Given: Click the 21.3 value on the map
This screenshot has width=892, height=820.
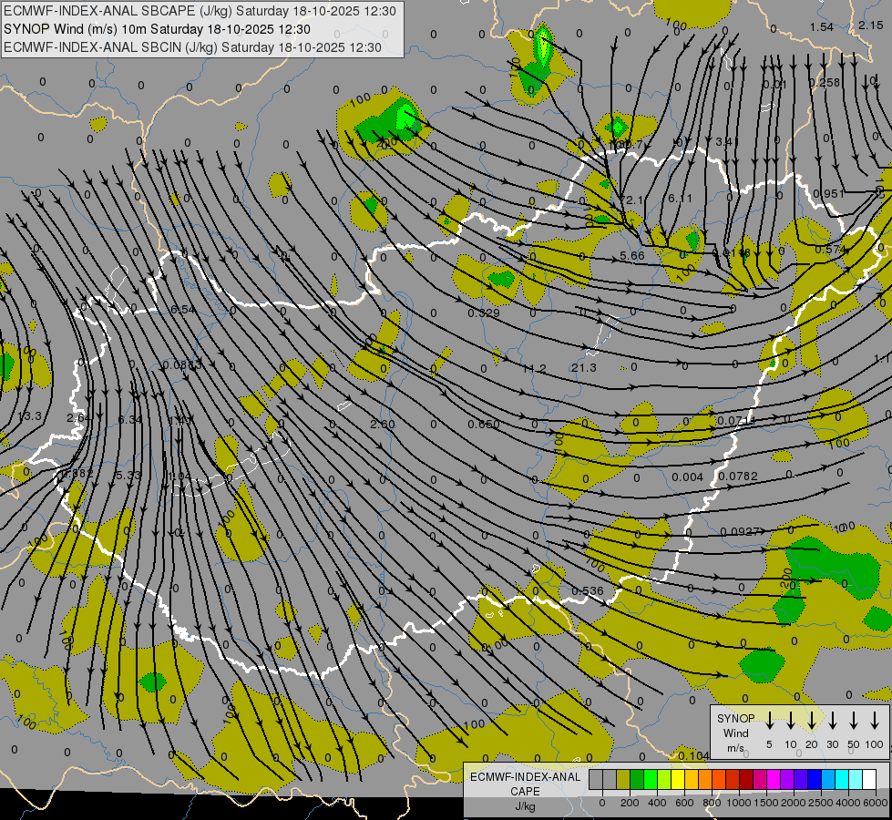Looking at the screenshot, I should coord(584,368).
